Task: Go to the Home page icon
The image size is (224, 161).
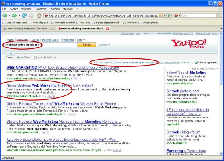Action: [39, 16]
